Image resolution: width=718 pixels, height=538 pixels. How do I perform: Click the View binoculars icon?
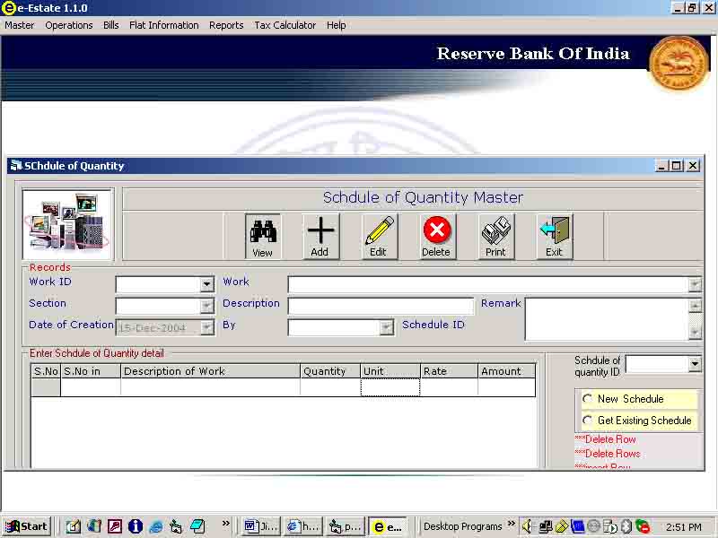coord(263,236)
